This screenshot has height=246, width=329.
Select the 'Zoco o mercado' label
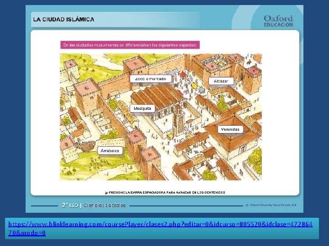151,79
